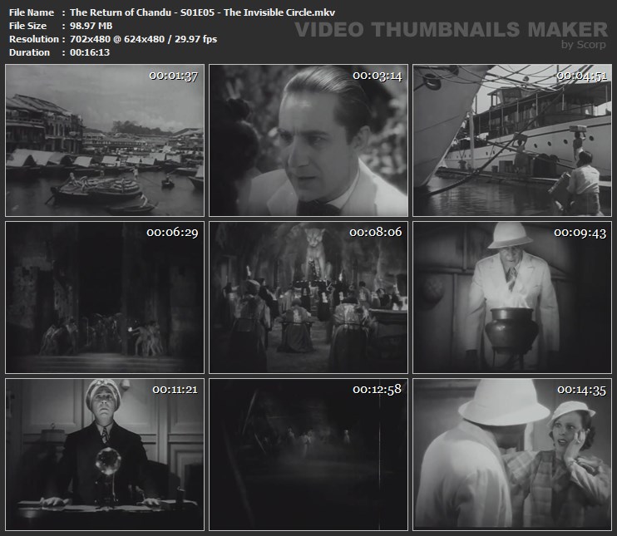The width and height of the screenshot is (617, 536).
Task: Select the harbor thumbnail at 00:01:37
Action: coord(105,140)
